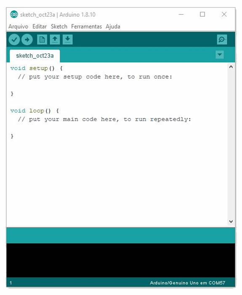Upload sketch with the arrow button
The width and height of the screenshot is (242, 295).
pyautogui.click(x=27, y=40)
